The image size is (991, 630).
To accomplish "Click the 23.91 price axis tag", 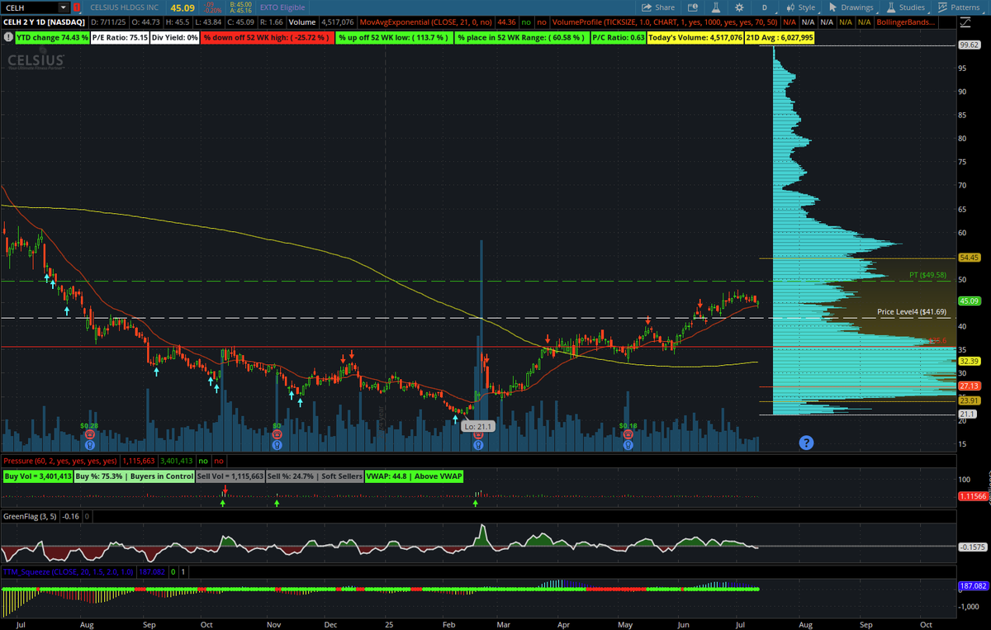I will pos(969,400).
